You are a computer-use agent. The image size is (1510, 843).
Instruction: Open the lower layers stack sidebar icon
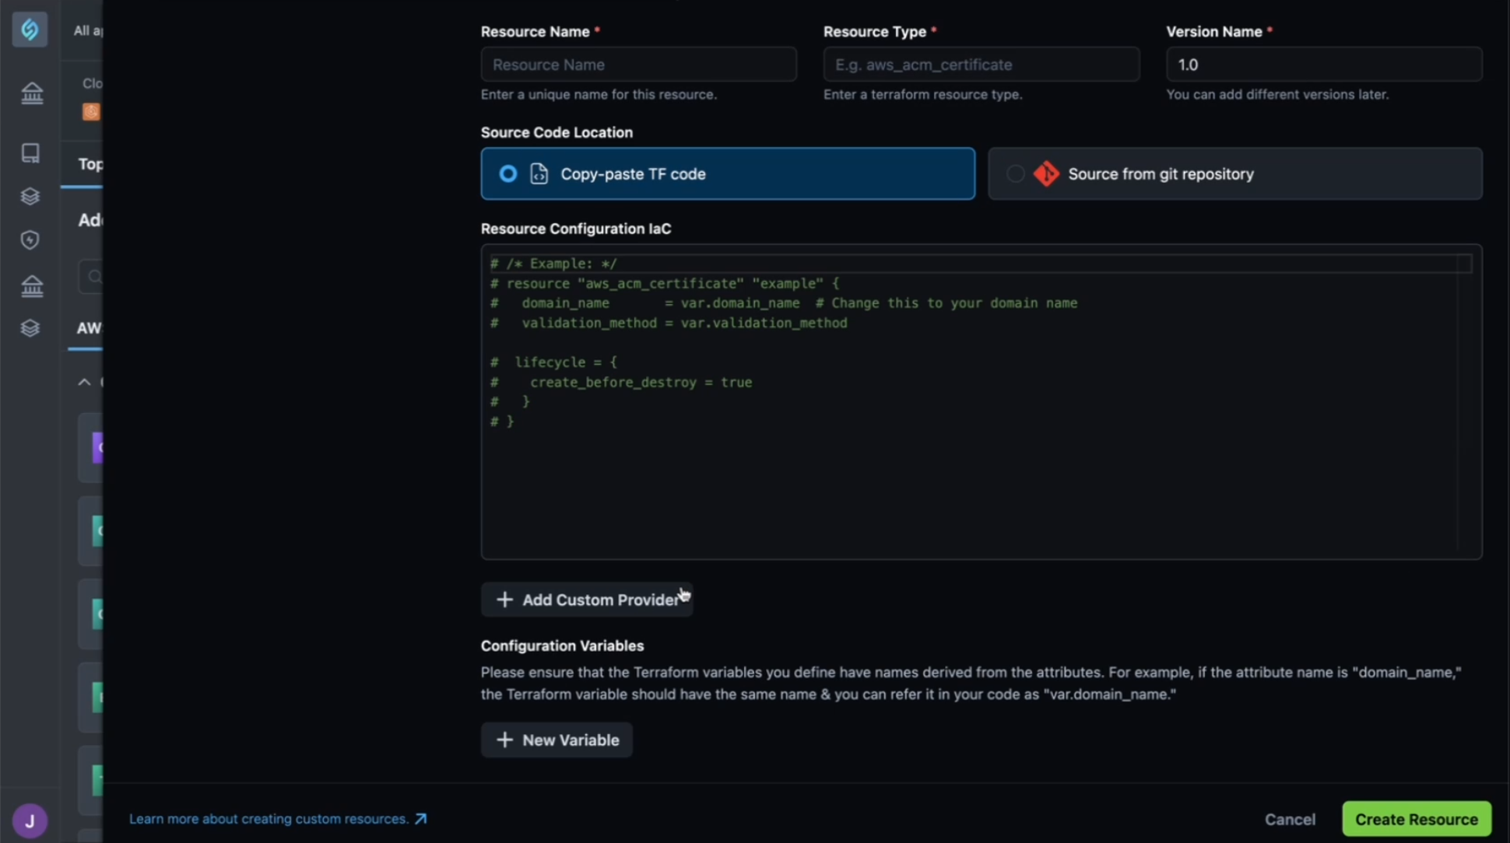coord(30,327)
